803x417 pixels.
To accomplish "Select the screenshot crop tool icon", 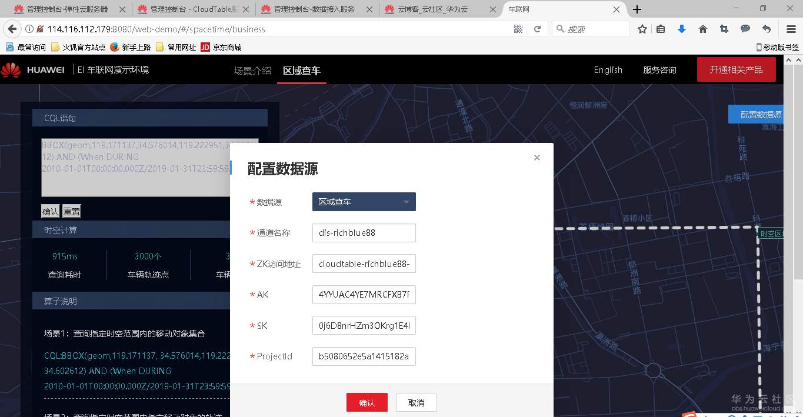I will click(724, 28).
